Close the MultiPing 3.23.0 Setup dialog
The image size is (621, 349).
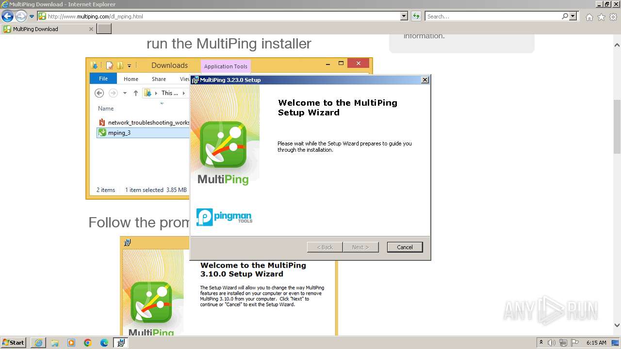(x=425, y=80)
